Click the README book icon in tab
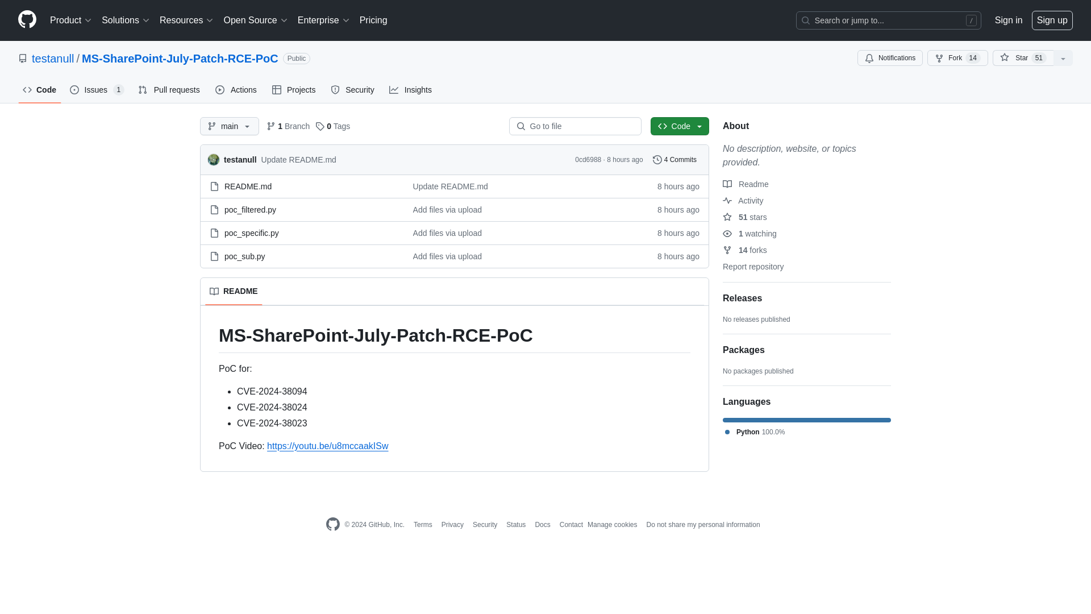 tap(214, 291)
